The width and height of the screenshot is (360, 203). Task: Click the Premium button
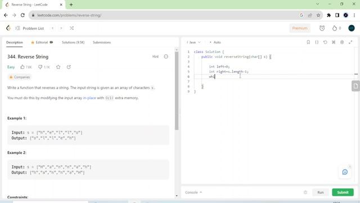click(x=300, y=28)
